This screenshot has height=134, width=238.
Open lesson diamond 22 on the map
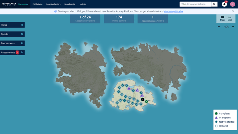click(120, 100)
